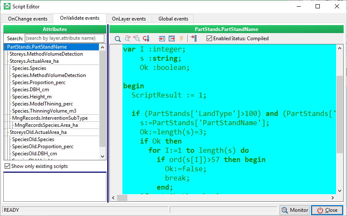Select Species.Proportion_perc attribute
Viewport: 347px width, 216px height.
pyautogui.click(x=39, y=82)
